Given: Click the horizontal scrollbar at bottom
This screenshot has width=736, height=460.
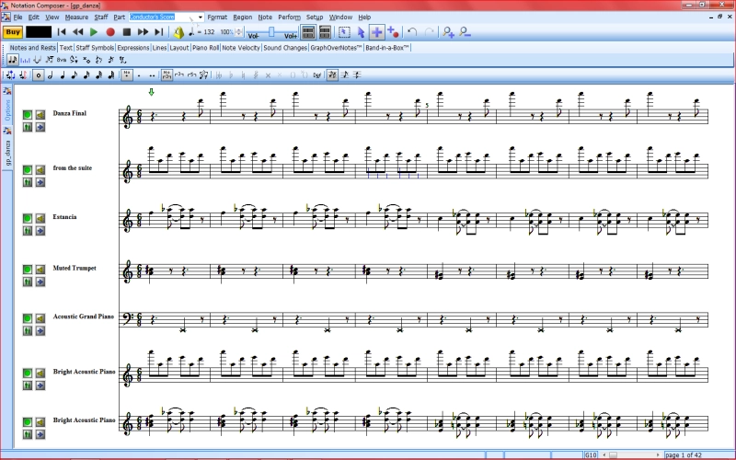Looking at the screenshot, I should [630, 454].
